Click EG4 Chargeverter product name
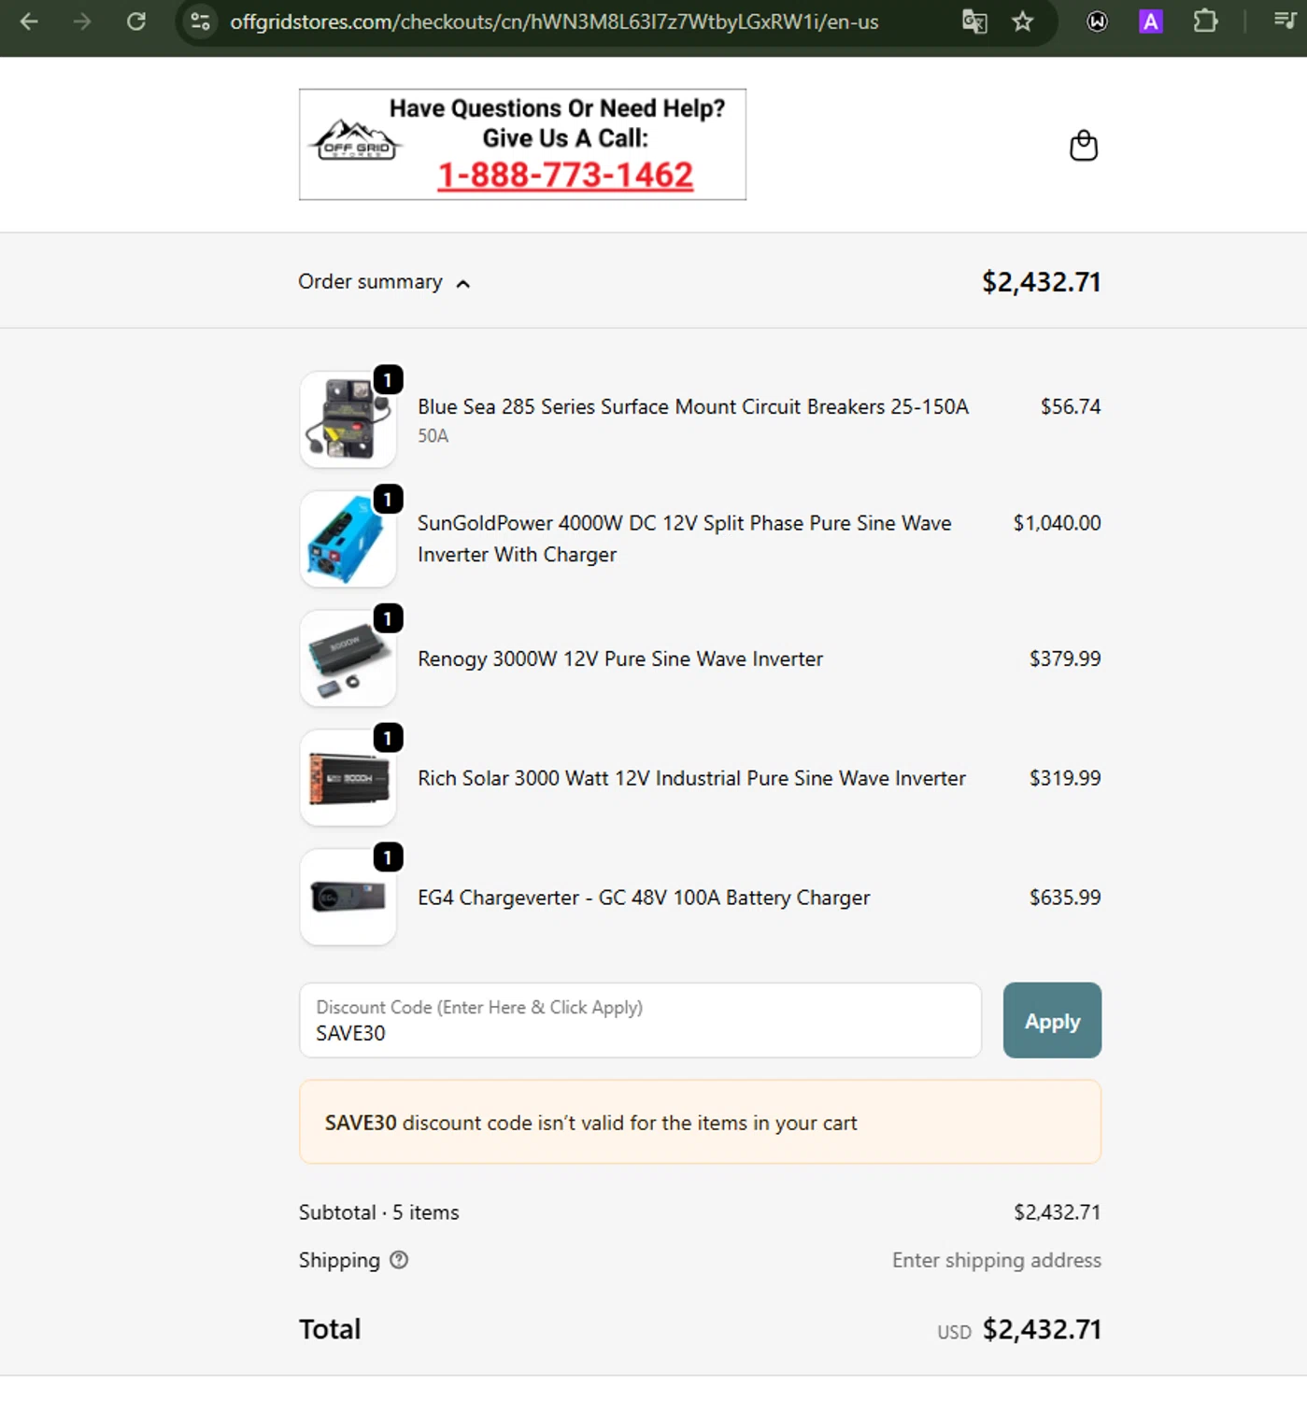1307x1401 pixels. (644, 899)
